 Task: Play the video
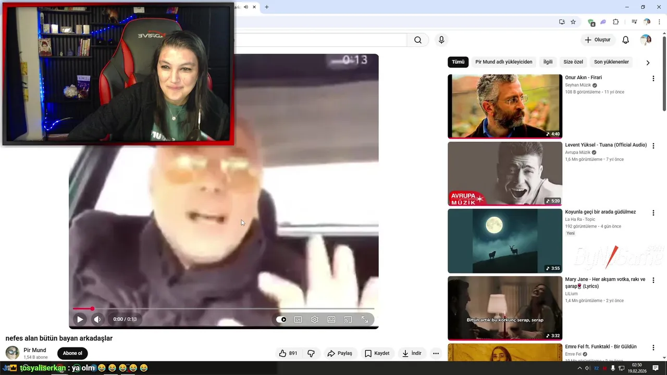point(80,319)
